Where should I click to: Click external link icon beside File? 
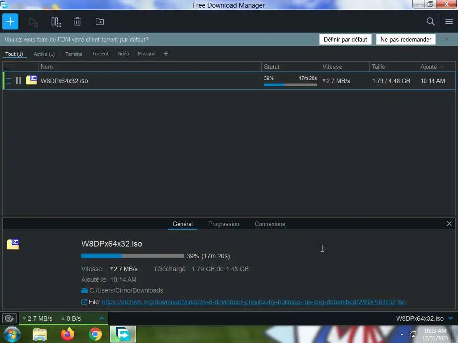[x=84, y=302]
